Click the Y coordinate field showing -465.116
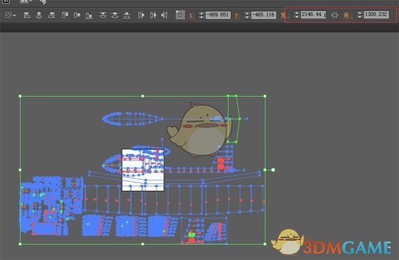 (263, 15)
